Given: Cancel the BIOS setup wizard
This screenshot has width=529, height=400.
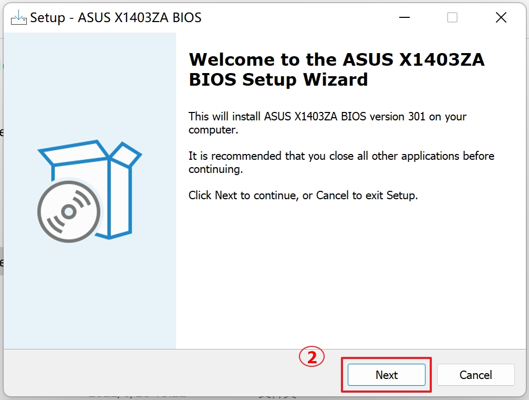Looking at the screenshot, I should pos(475,375).
